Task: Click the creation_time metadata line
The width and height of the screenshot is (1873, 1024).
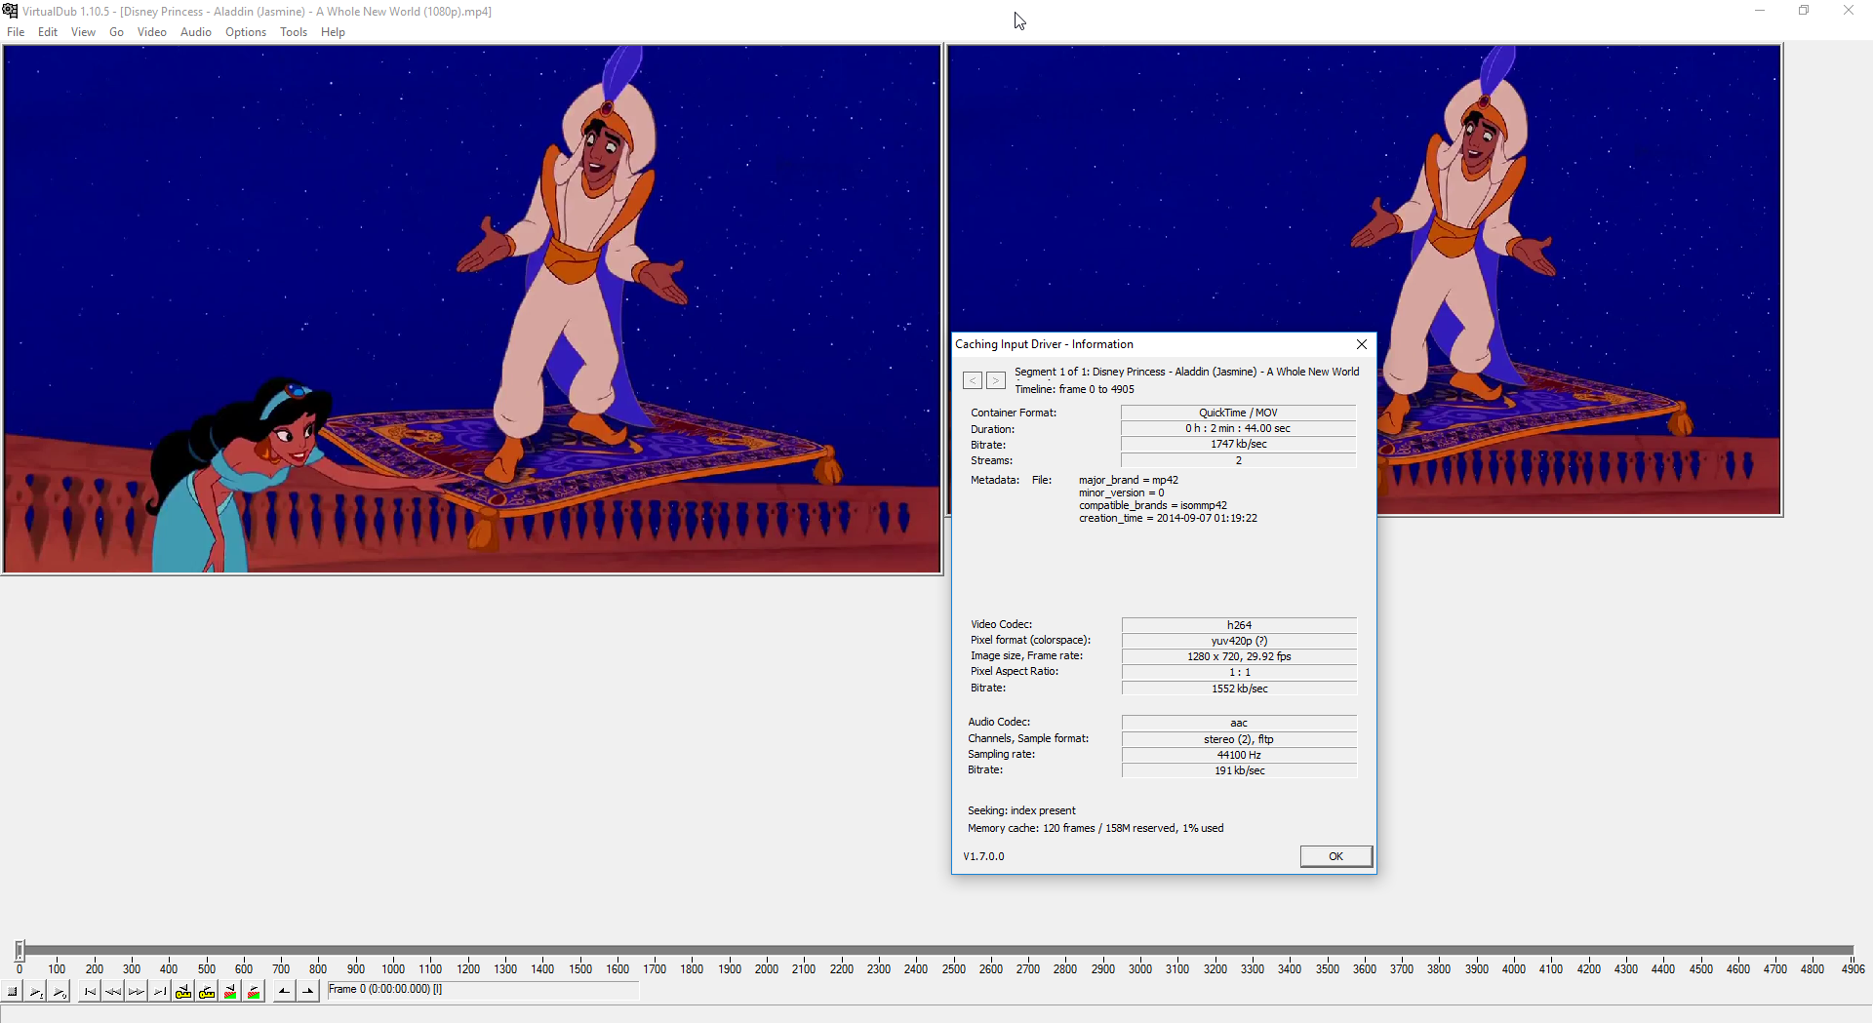Action: click(x=1168, y=518)
